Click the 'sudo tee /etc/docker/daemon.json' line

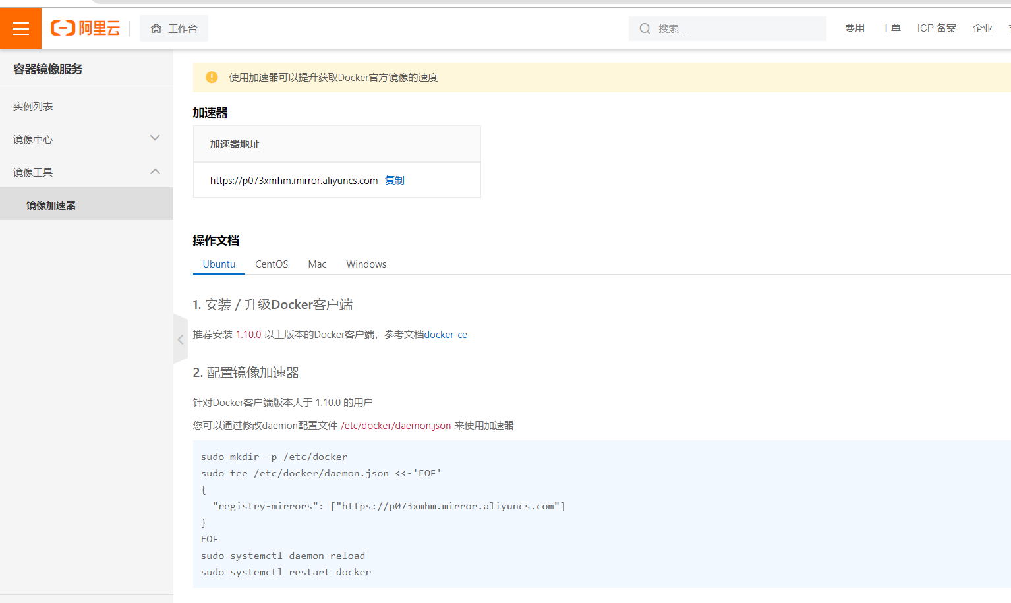(x=321, y=473)
